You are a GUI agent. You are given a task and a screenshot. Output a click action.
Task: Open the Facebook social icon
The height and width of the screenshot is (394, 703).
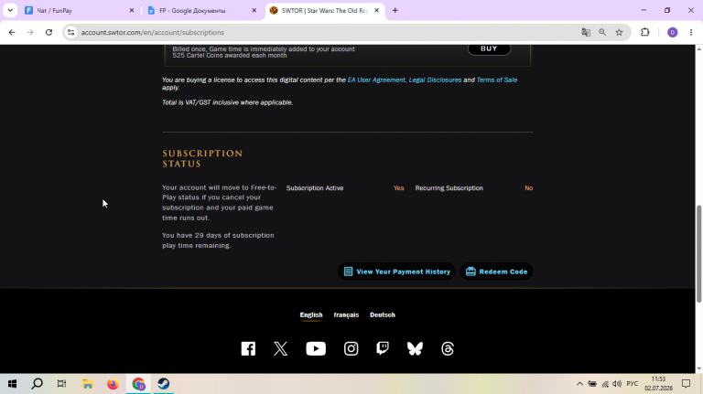(x=248, y=348)
